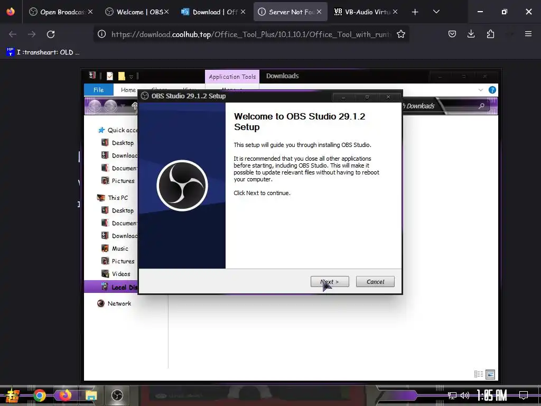Image resolution: width=541 pixels, height=406 pixels.
Task: Launch Chrome from the taskbar
Action: [x=39, y=395]
